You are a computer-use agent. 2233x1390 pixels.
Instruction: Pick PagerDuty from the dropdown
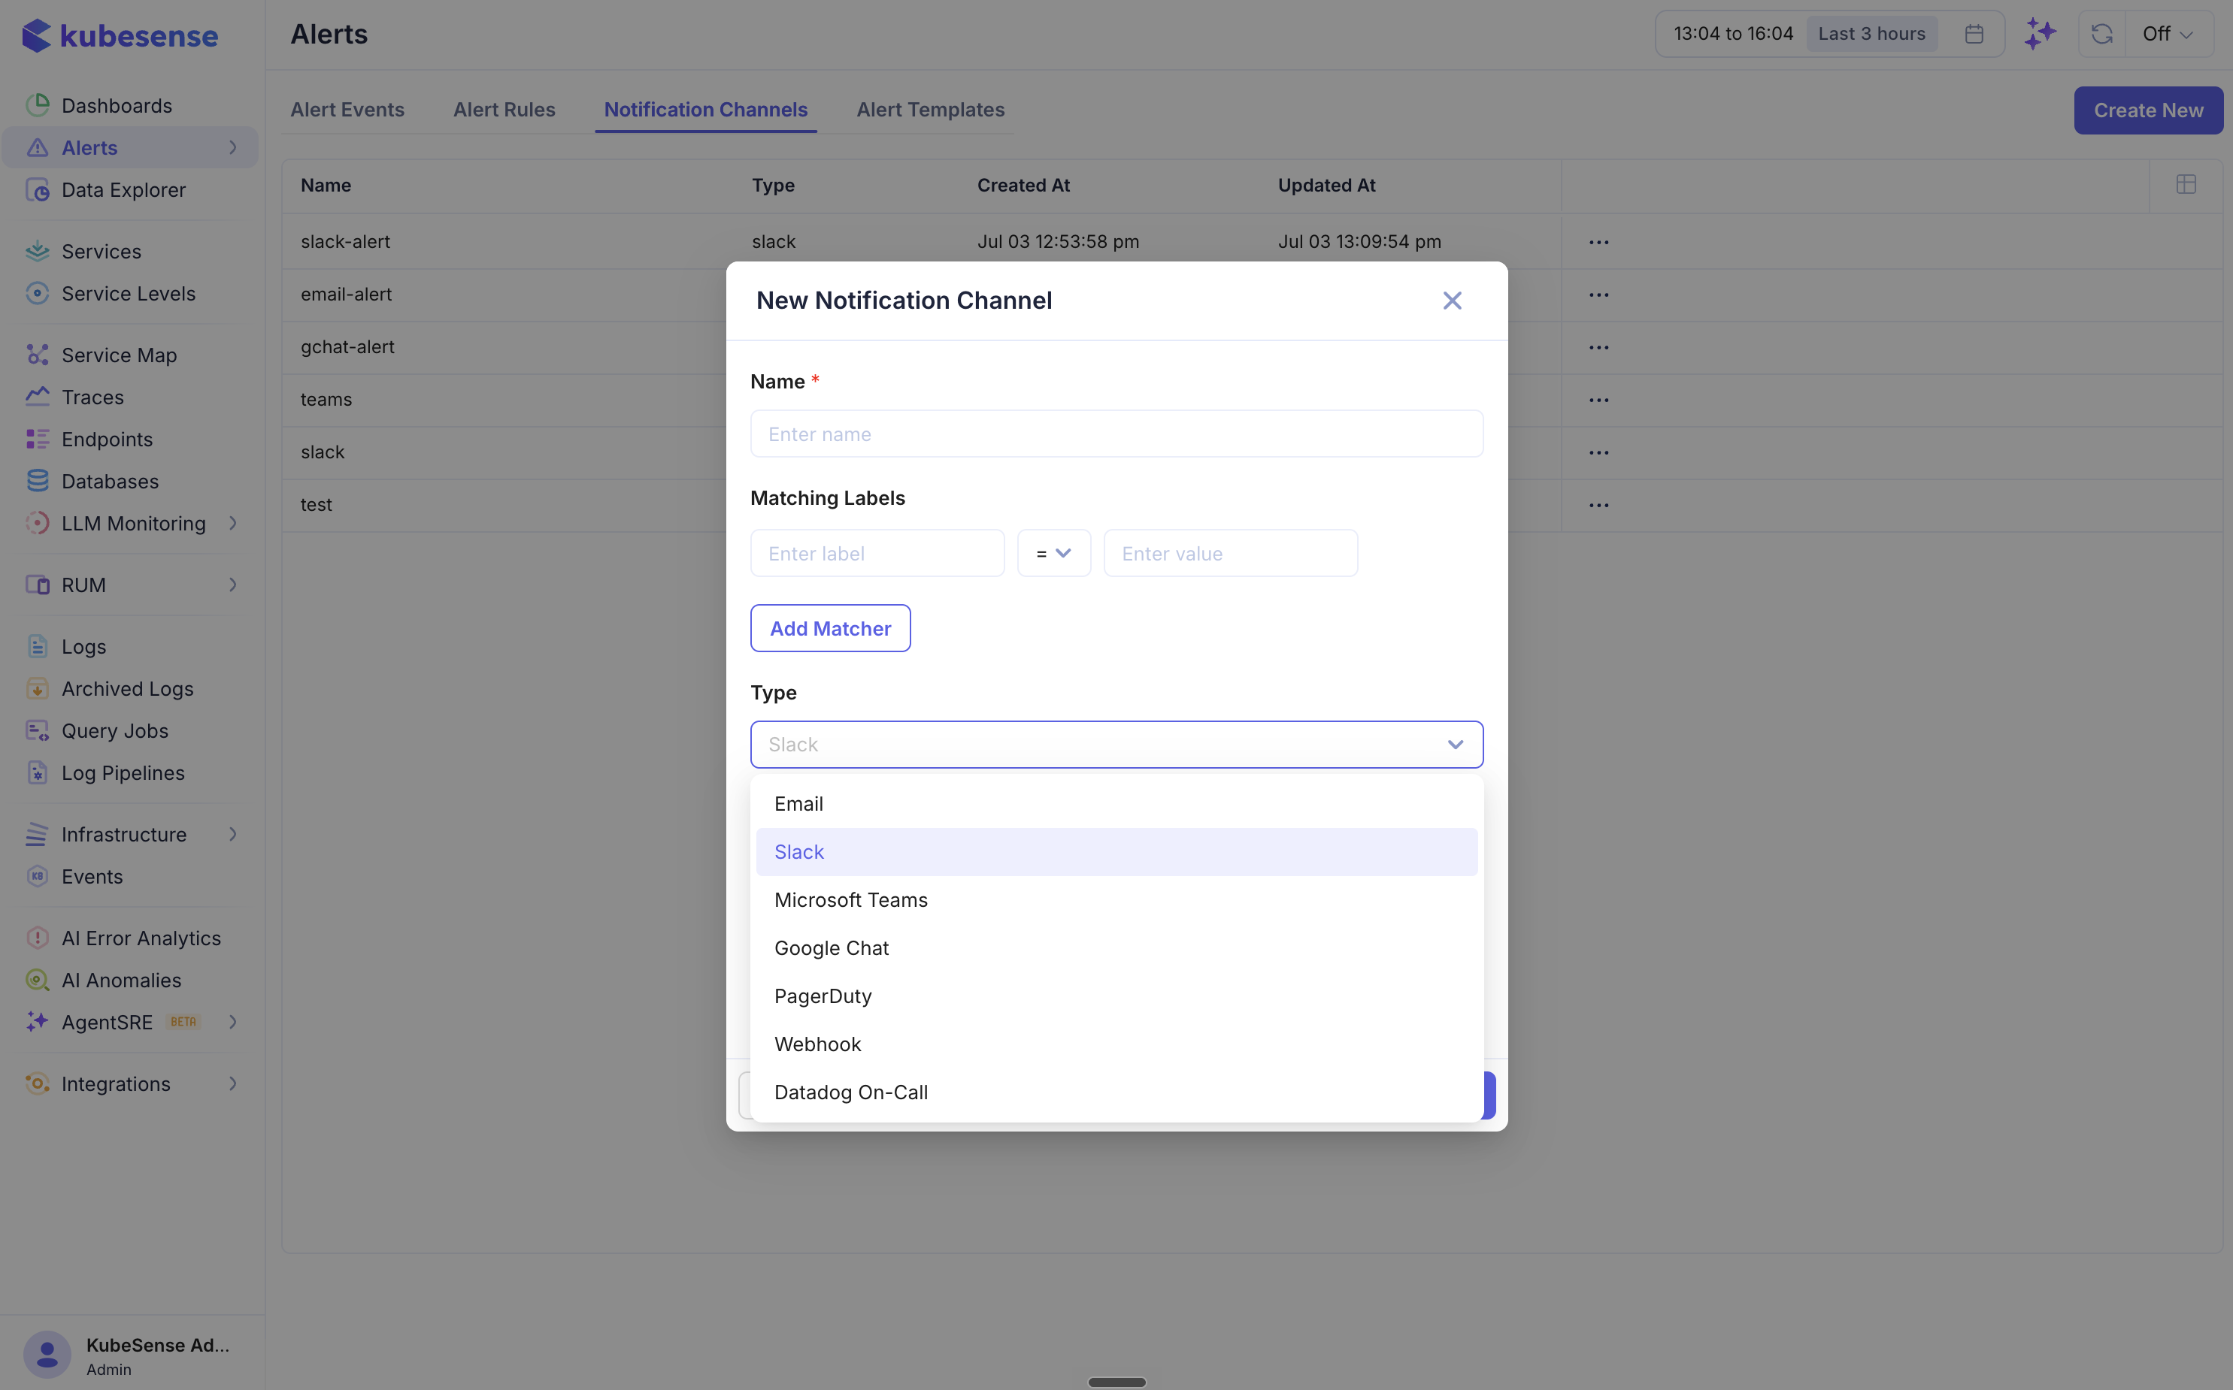1116,996
